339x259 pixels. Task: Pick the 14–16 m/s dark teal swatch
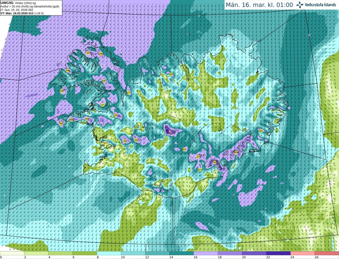point(182,253)
